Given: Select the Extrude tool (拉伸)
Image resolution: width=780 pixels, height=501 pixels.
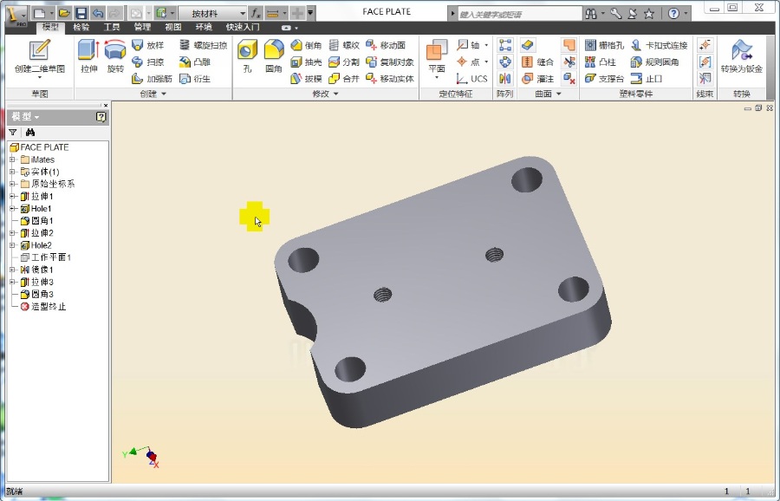Looking at the screenshot, I should coord(89,57).
